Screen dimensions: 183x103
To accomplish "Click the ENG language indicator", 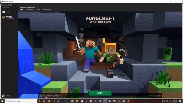I will [170, 101].
